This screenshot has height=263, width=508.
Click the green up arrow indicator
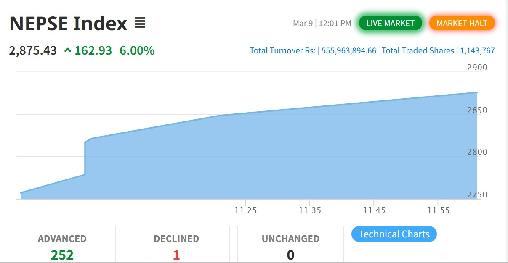tap(68, 51)
